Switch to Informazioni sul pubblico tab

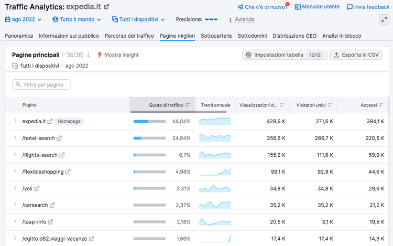[69, 36]
